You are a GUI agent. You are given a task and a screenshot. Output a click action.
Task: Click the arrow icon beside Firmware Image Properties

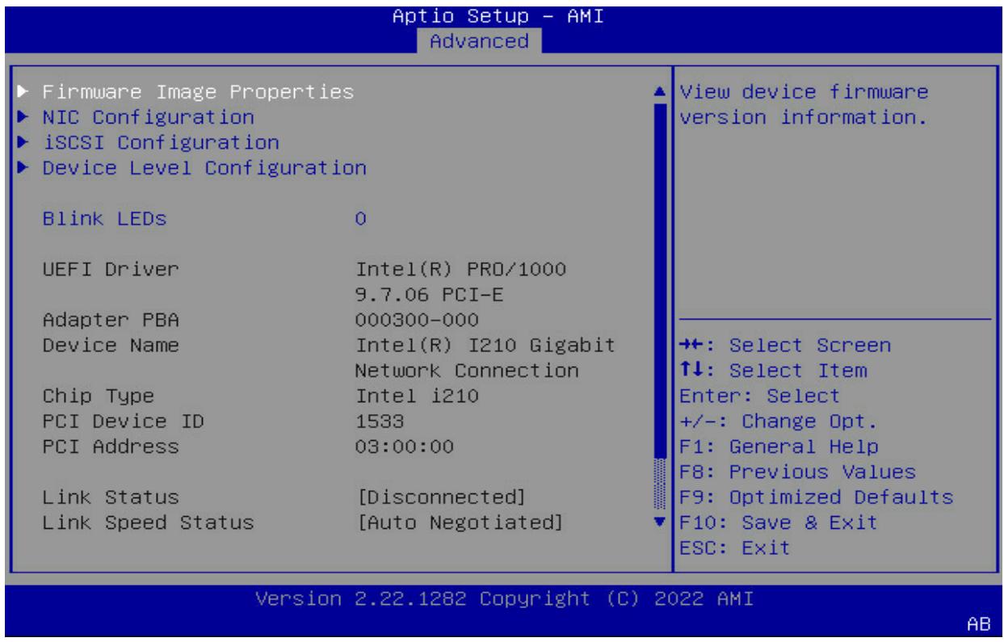pyautogui.click(x=23, y=91)
